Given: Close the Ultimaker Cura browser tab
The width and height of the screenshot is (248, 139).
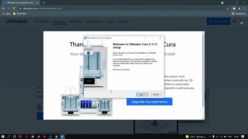Looking at the screenshot, I should click(38, 3).
